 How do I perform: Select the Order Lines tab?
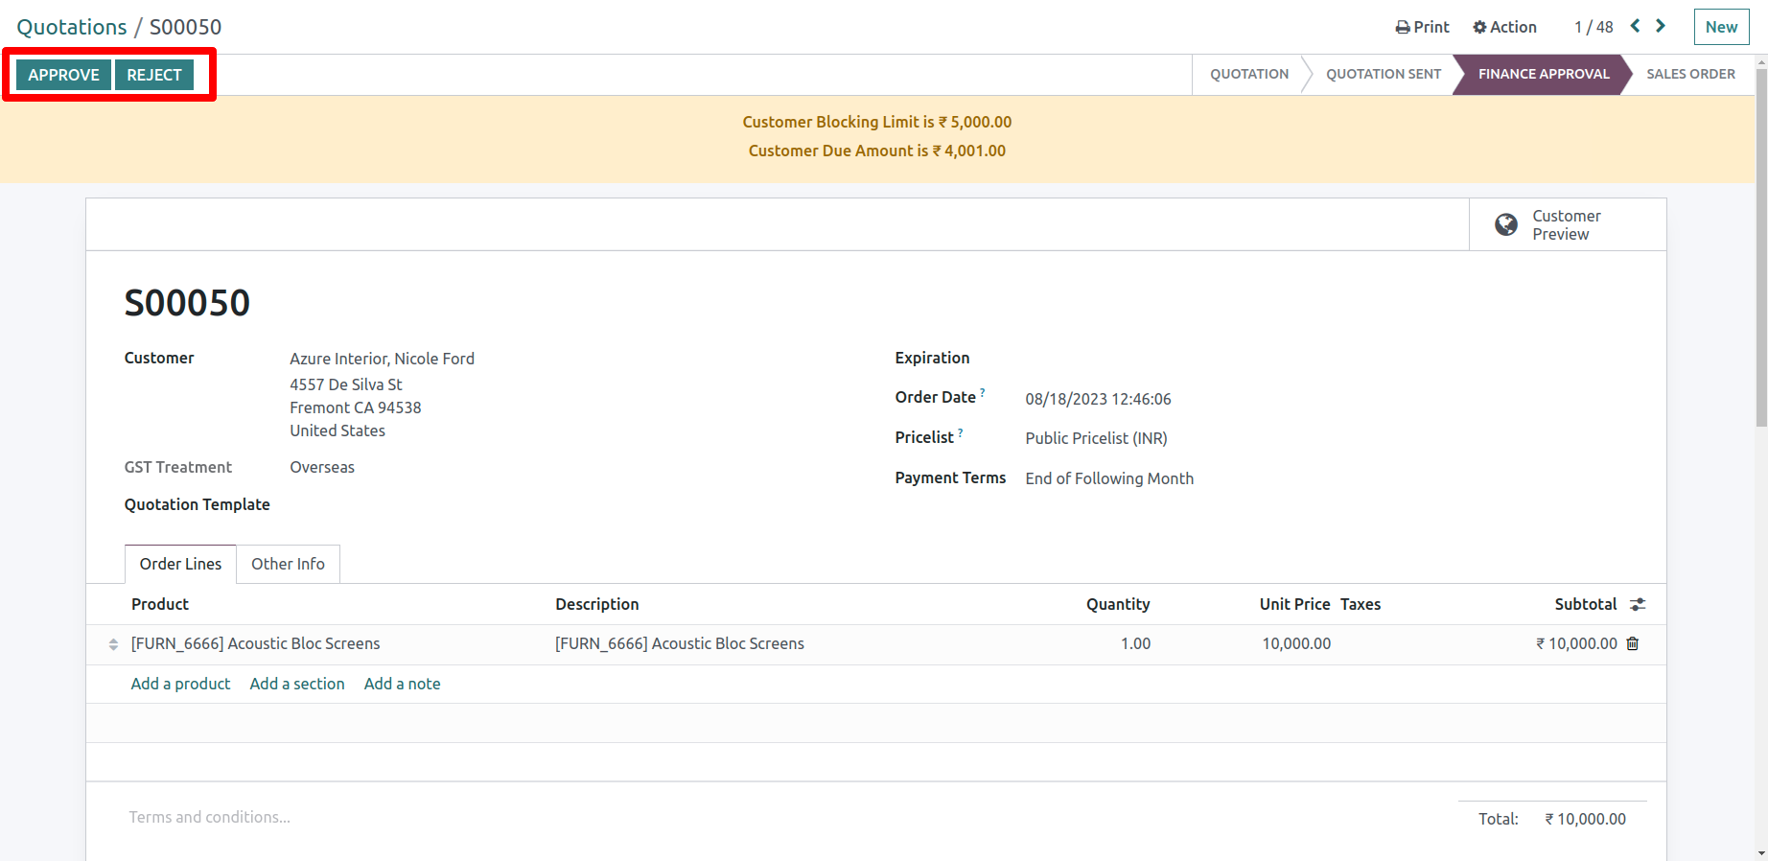coord(180,564)
